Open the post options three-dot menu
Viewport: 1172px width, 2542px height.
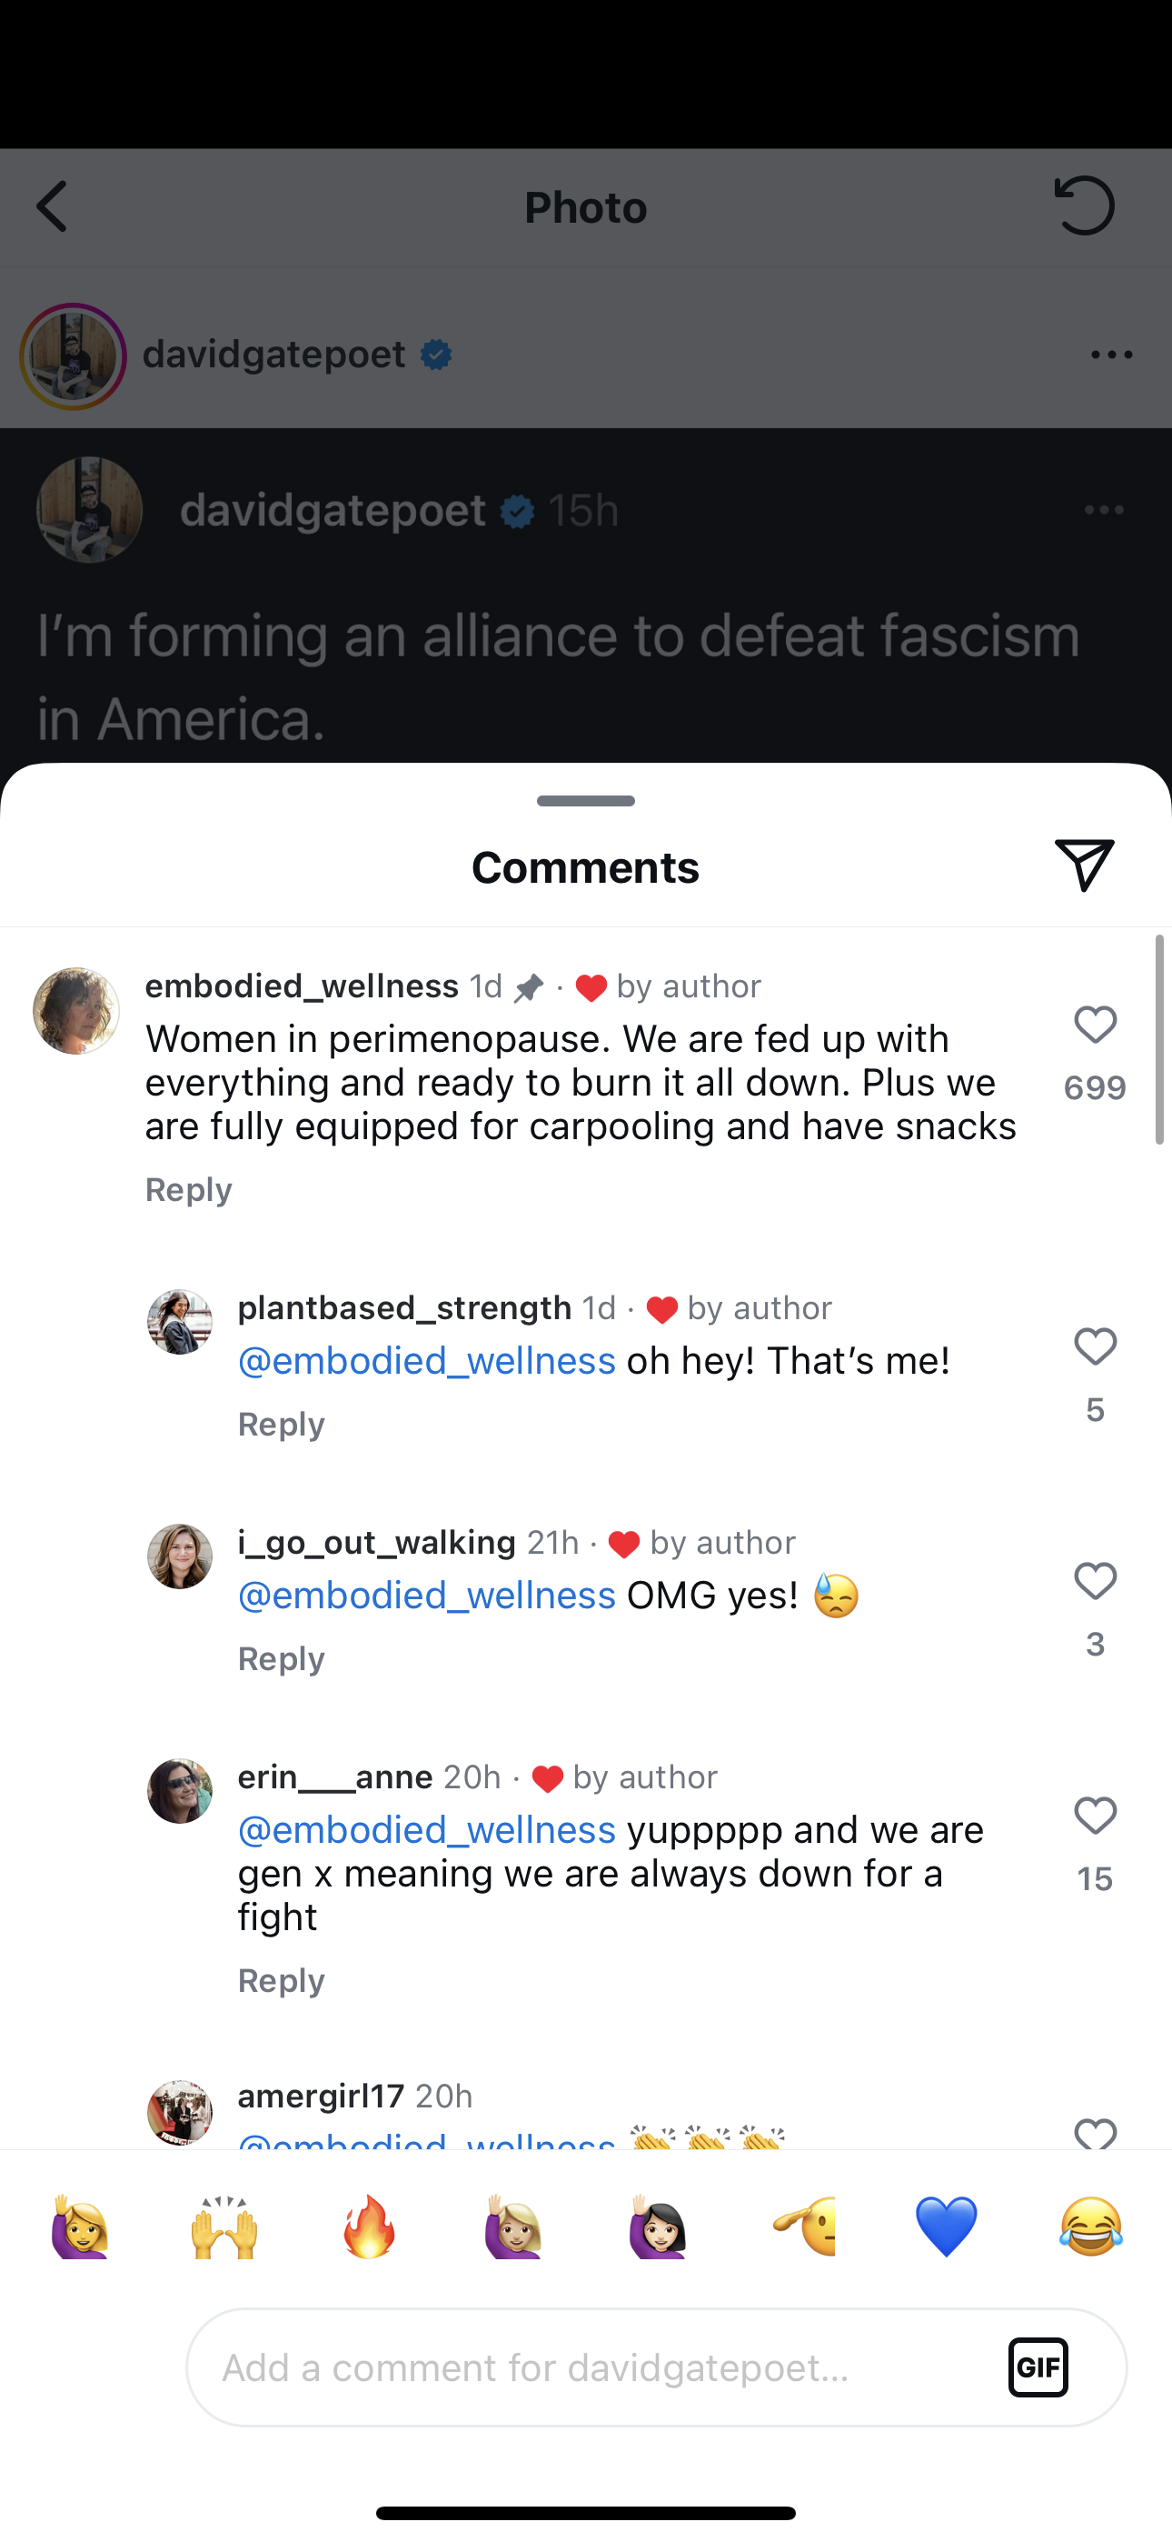(x=1112, y=355)
